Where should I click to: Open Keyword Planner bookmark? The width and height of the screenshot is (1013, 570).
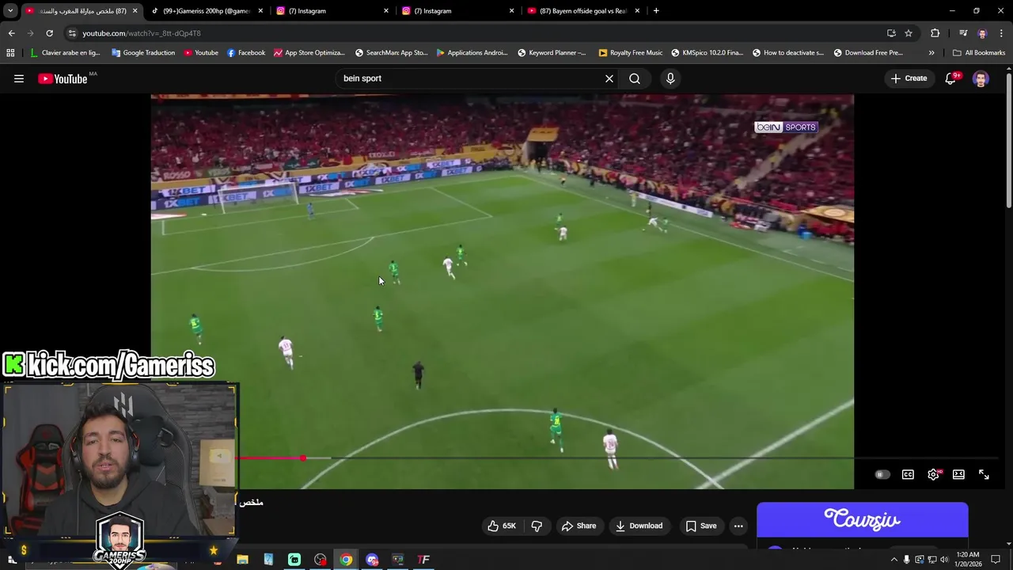(552, 53)
